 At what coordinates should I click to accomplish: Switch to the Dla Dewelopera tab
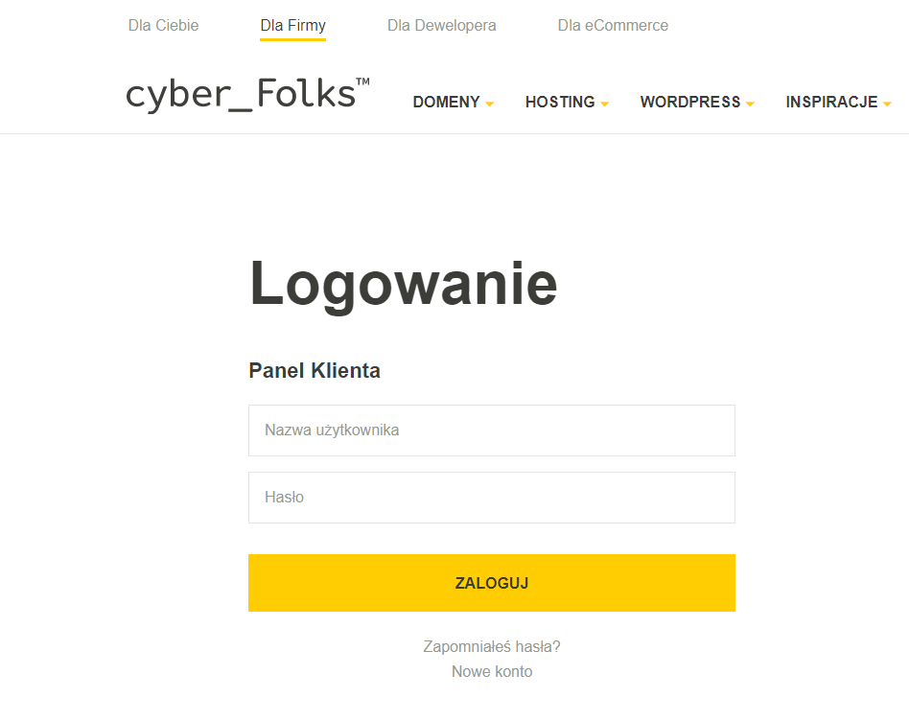pos(442,26)
